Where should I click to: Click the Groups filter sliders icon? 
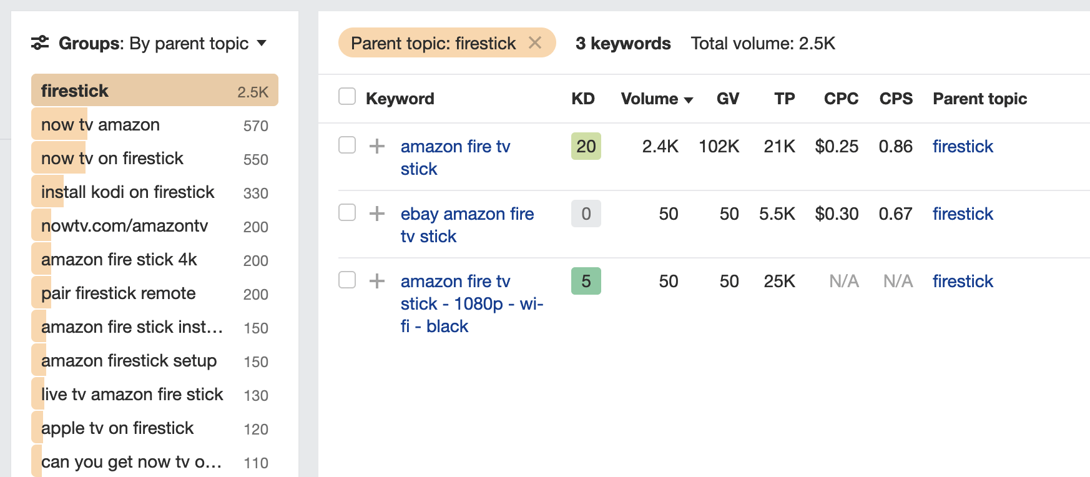40,43
